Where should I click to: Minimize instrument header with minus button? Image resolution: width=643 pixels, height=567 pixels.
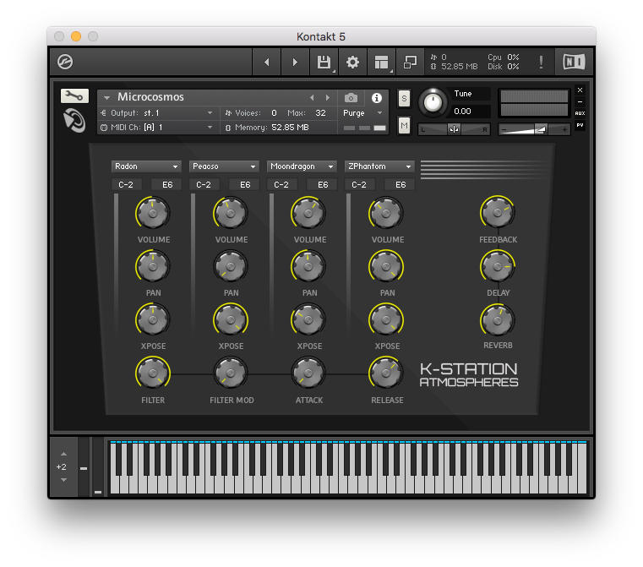580,101
